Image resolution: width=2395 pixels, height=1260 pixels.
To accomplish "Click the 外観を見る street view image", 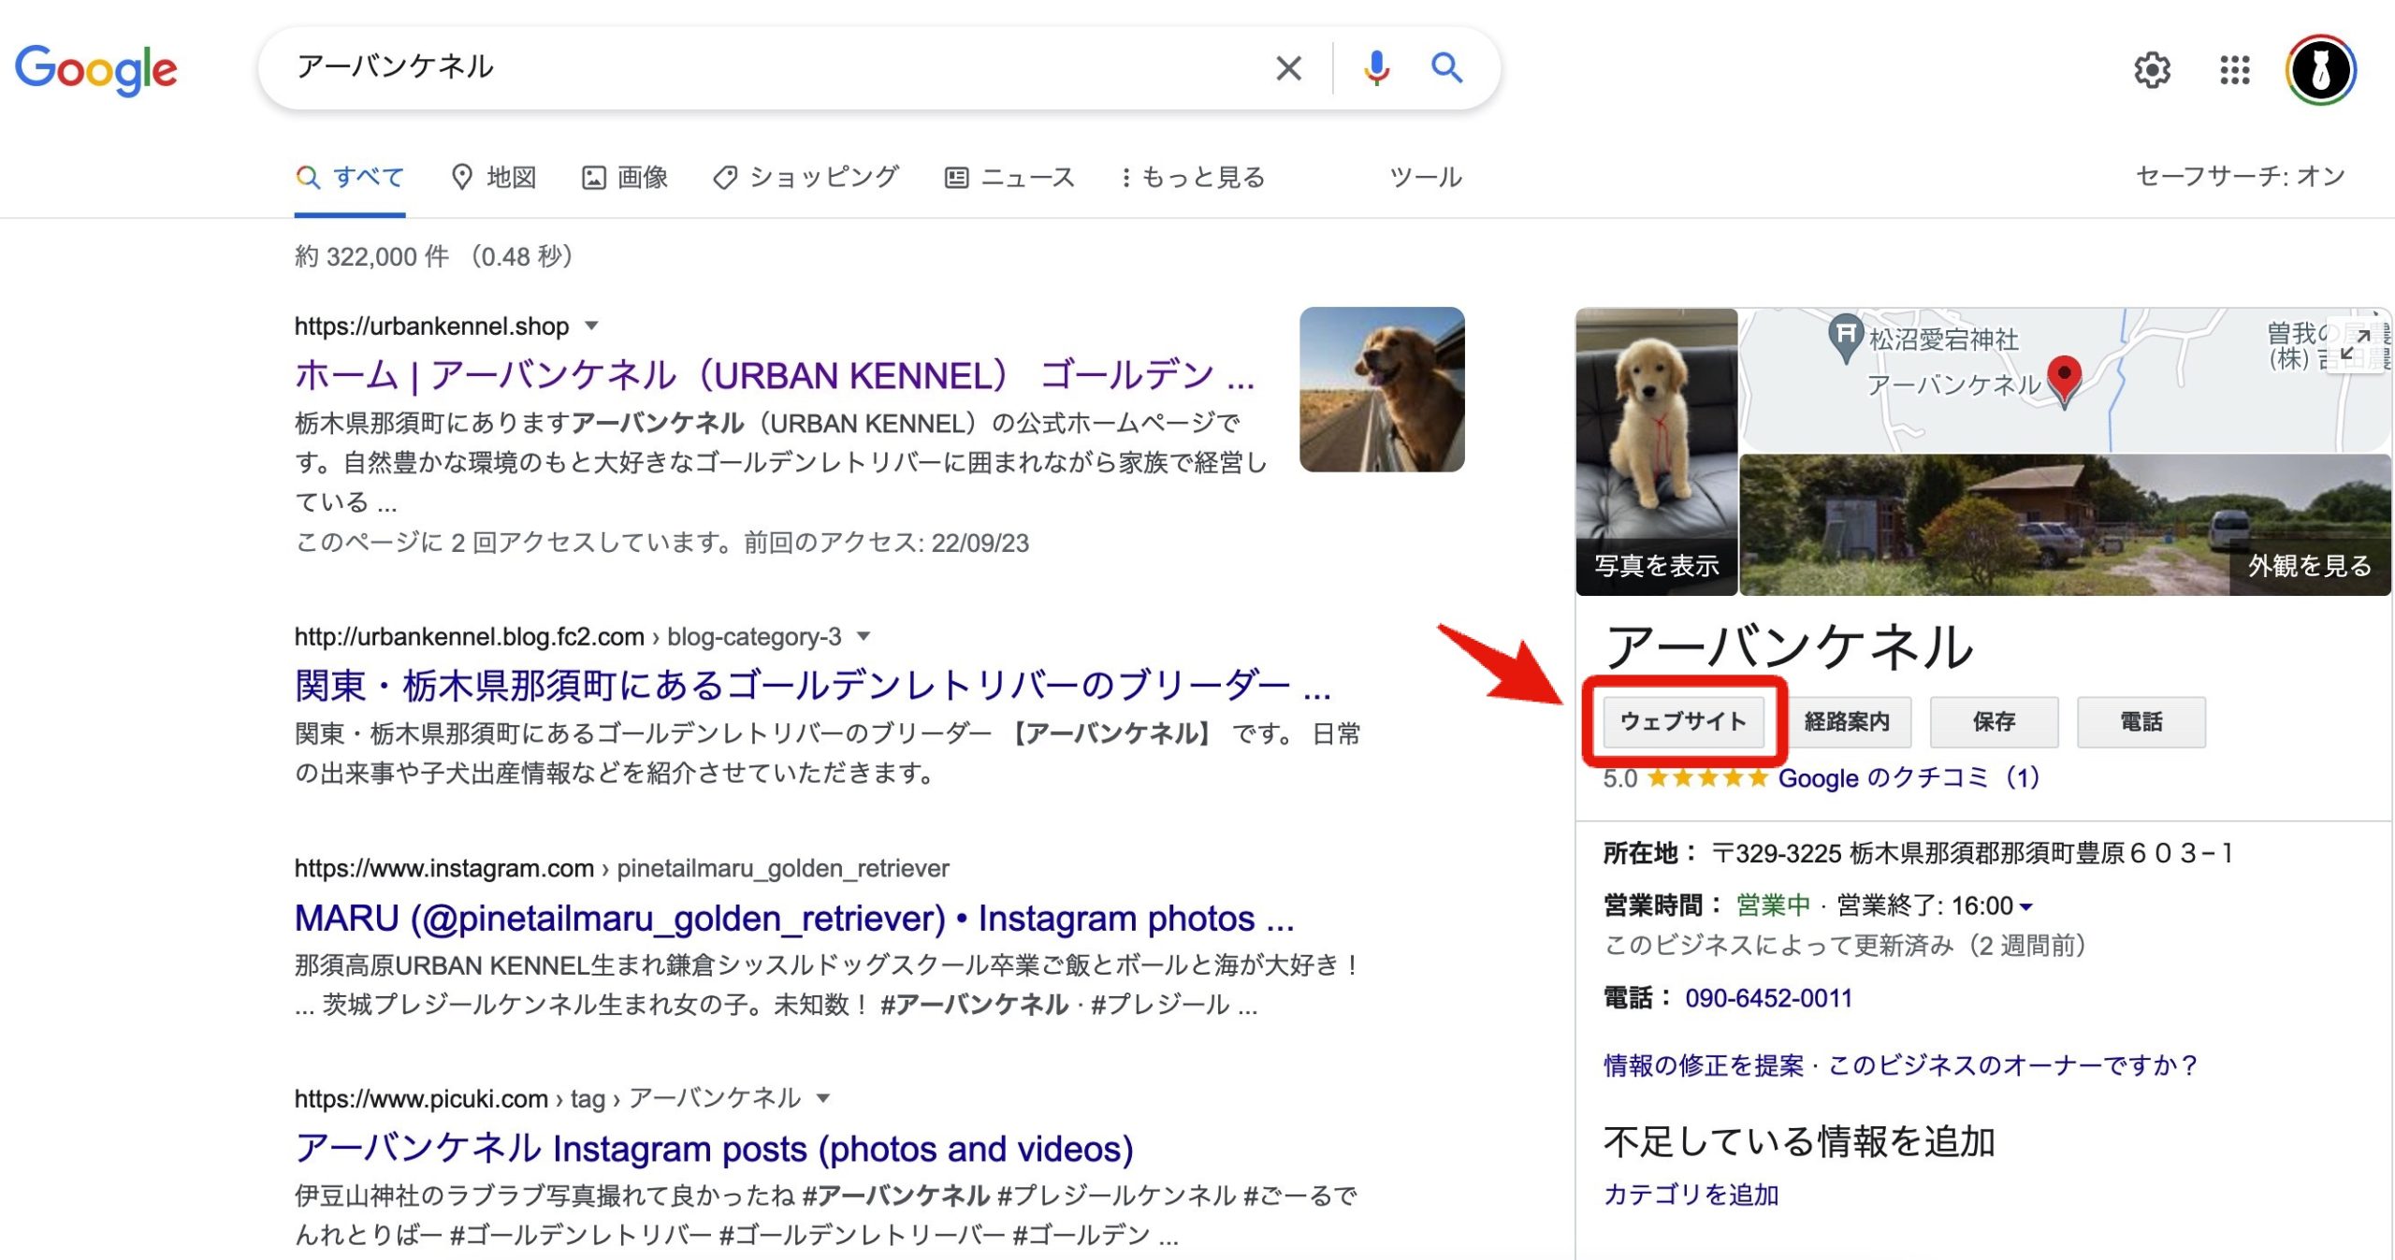I will click(2065, 526).
